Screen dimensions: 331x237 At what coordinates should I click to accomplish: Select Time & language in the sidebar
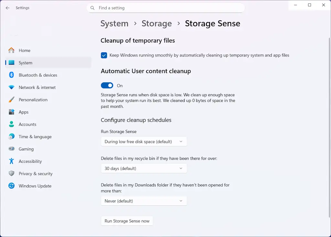35,137
